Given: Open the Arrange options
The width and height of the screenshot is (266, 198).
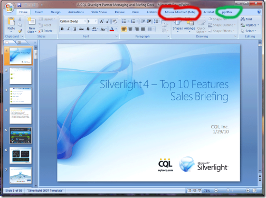Looking at the screenshot, I should tap(189, 25).
